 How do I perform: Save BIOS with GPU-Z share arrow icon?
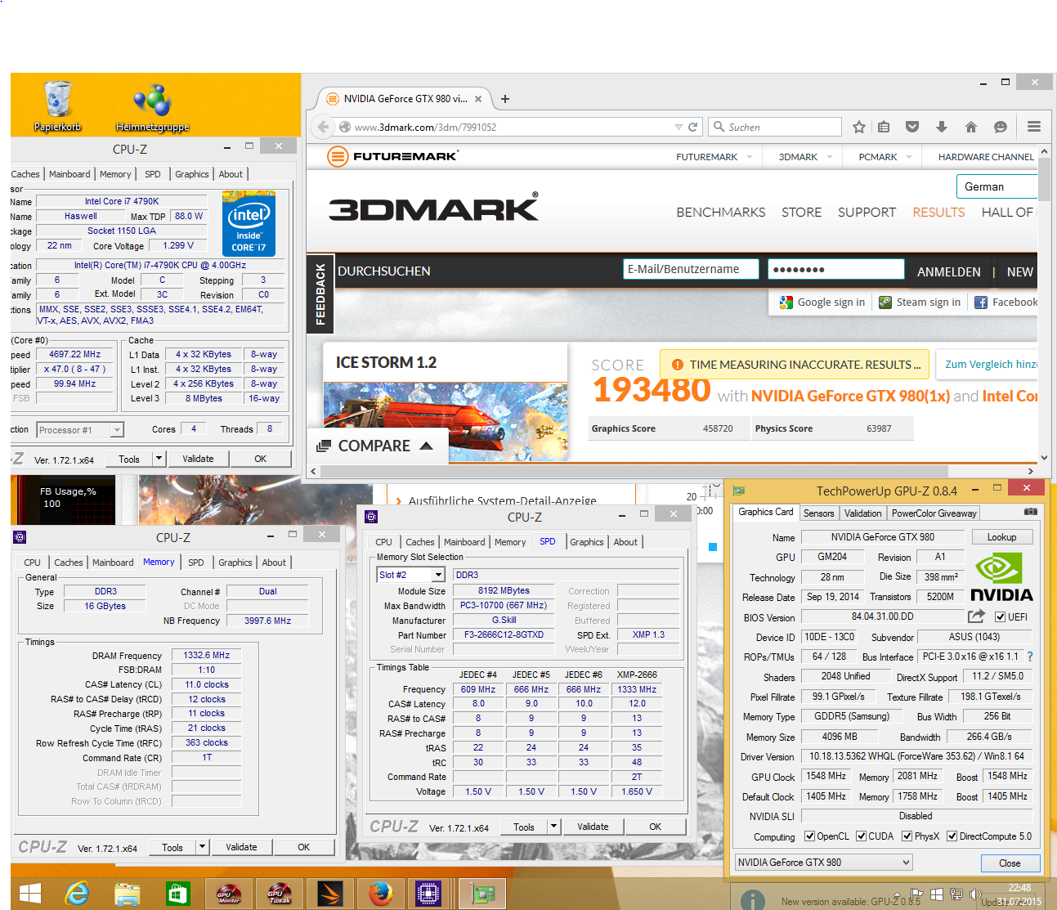[977, 616]
